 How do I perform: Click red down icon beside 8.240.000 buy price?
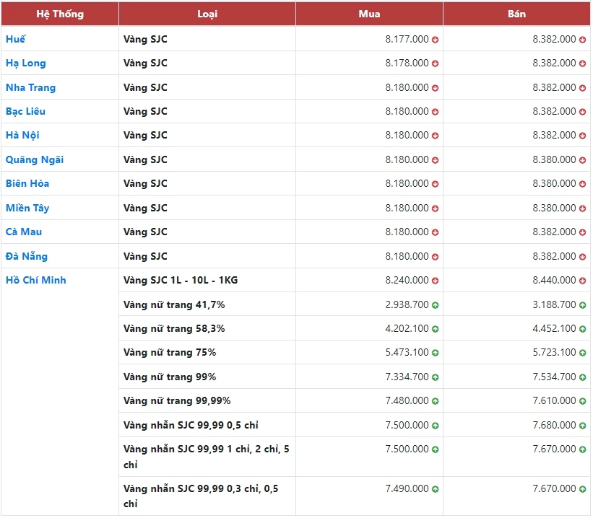[x=436, y=281]
